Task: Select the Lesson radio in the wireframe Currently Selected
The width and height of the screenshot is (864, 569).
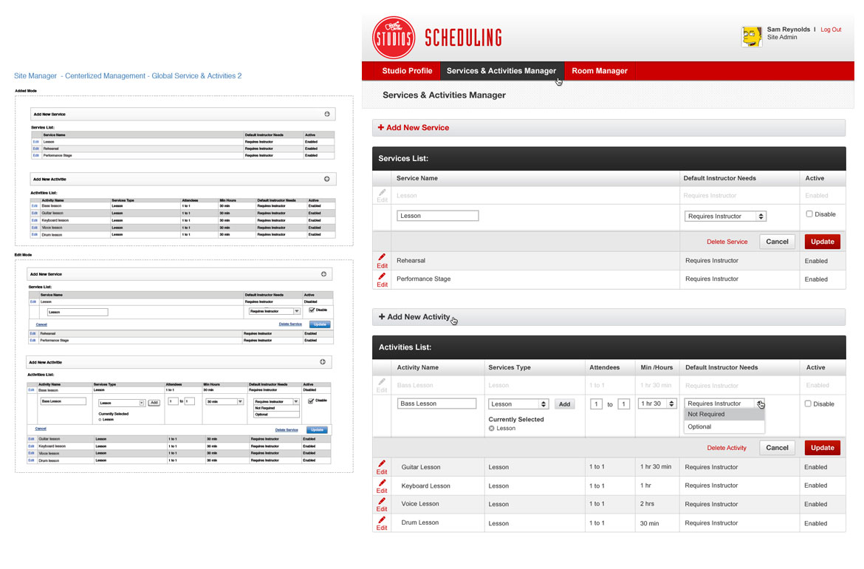Action: point(100,420)
